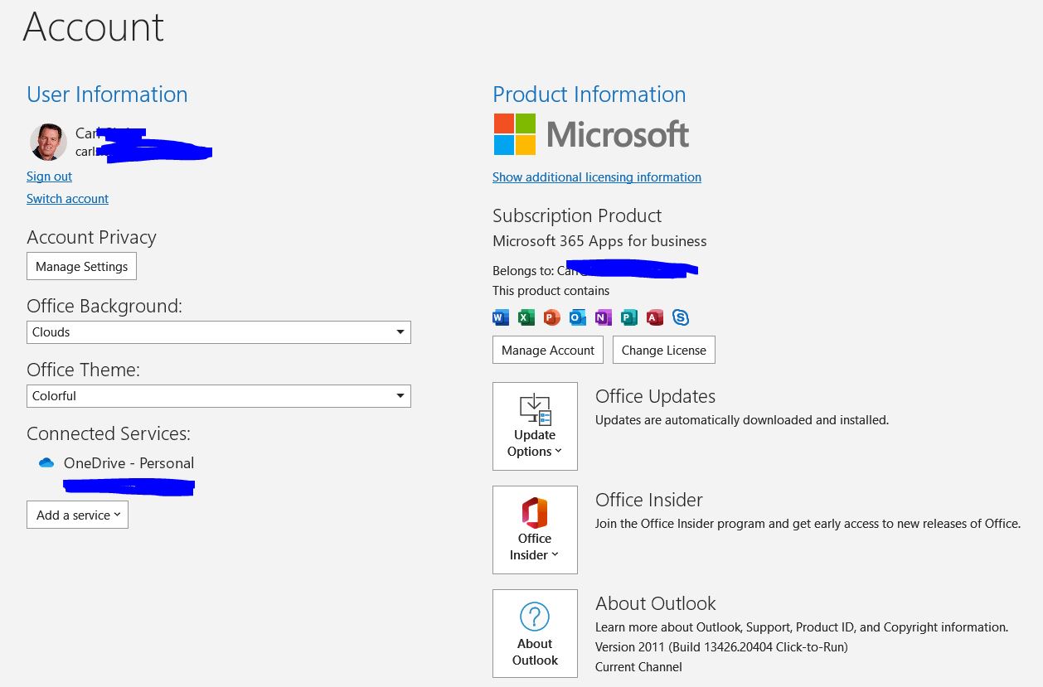The height and width of the screenshot is (687, 1043).
Task: Open Show additional licensing information link
Action: pyautogui.click(x=597, y=177)
